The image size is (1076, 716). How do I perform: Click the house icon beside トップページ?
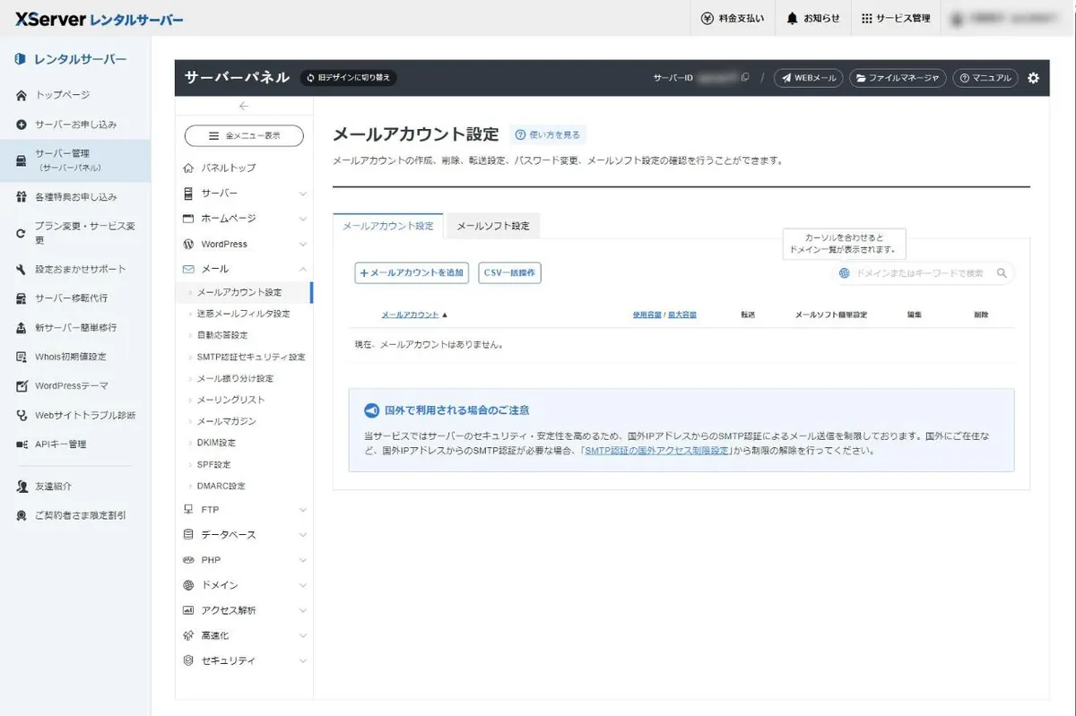click(22, 95)
